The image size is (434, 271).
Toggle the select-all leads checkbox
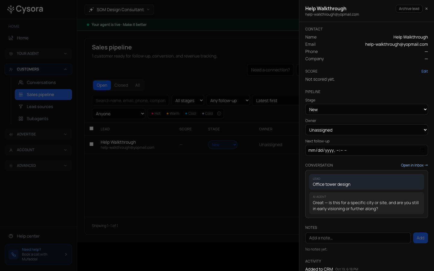tap(92, 129)
